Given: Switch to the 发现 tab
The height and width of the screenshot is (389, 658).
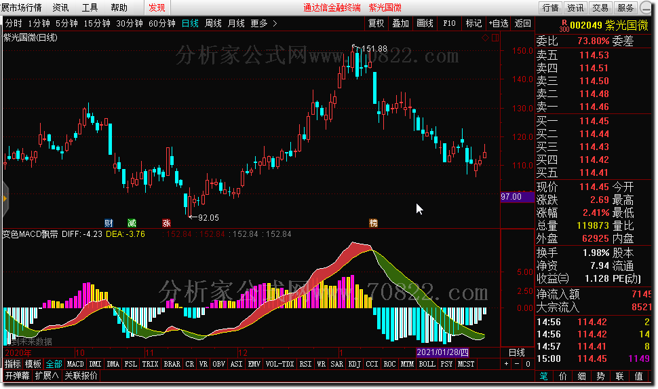Looking at the screenshot, I should tap(157, 7).
